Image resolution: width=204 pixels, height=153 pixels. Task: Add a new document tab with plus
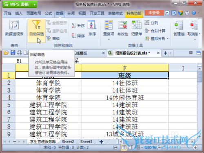click(166, 53)
